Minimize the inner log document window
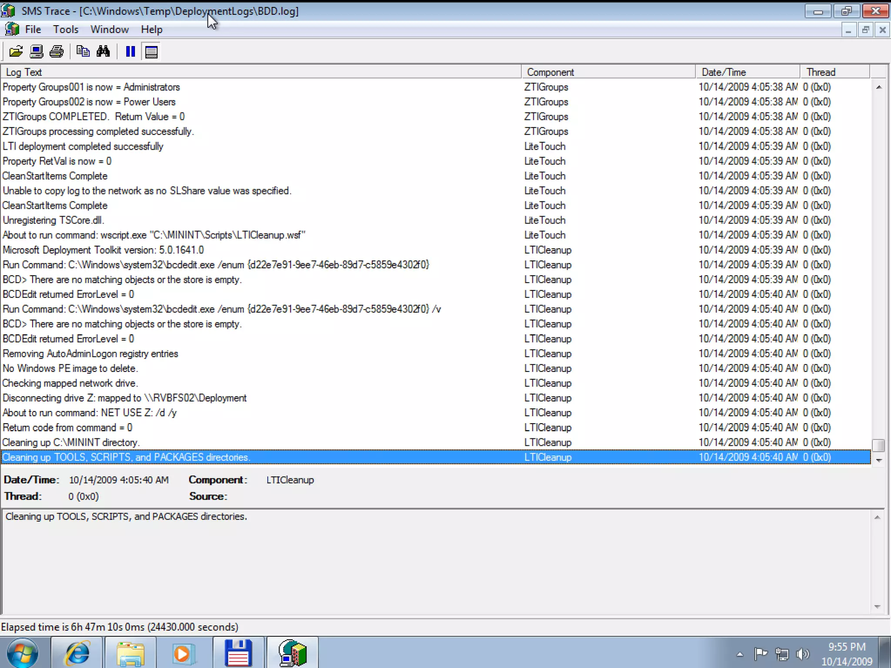 pyautogui.click(x=848, y=30)
